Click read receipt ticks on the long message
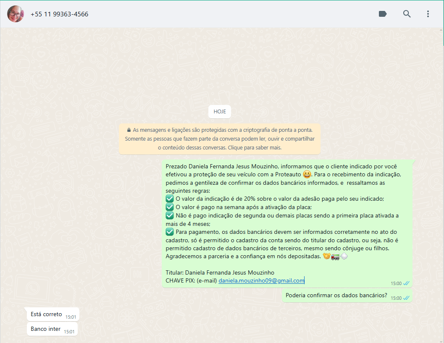Image resolution: width=444 pixels, height=343 pixels. click(406, 283)
